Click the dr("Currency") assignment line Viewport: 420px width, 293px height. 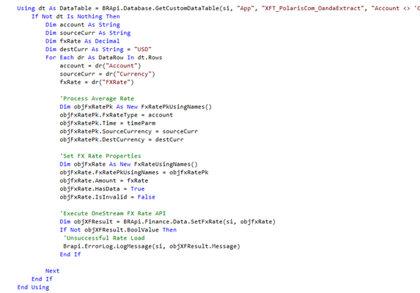click(x=107, y=74)
